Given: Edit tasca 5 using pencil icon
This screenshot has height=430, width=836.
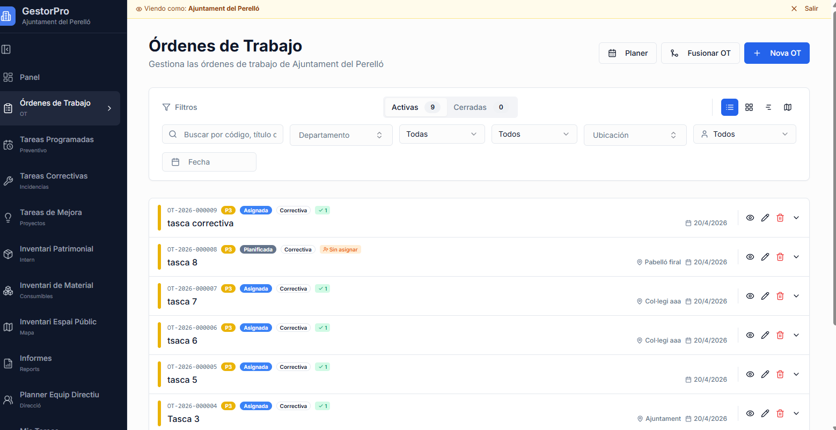Looking at the screenshot, I should tap(765, 374).
